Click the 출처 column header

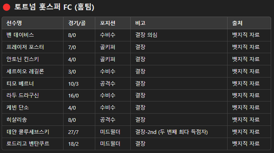(237, 23)
